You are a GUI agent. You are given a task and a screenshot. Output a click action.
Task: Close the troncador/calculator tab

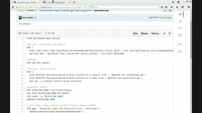pyautogui.click(x=70, y=2)
